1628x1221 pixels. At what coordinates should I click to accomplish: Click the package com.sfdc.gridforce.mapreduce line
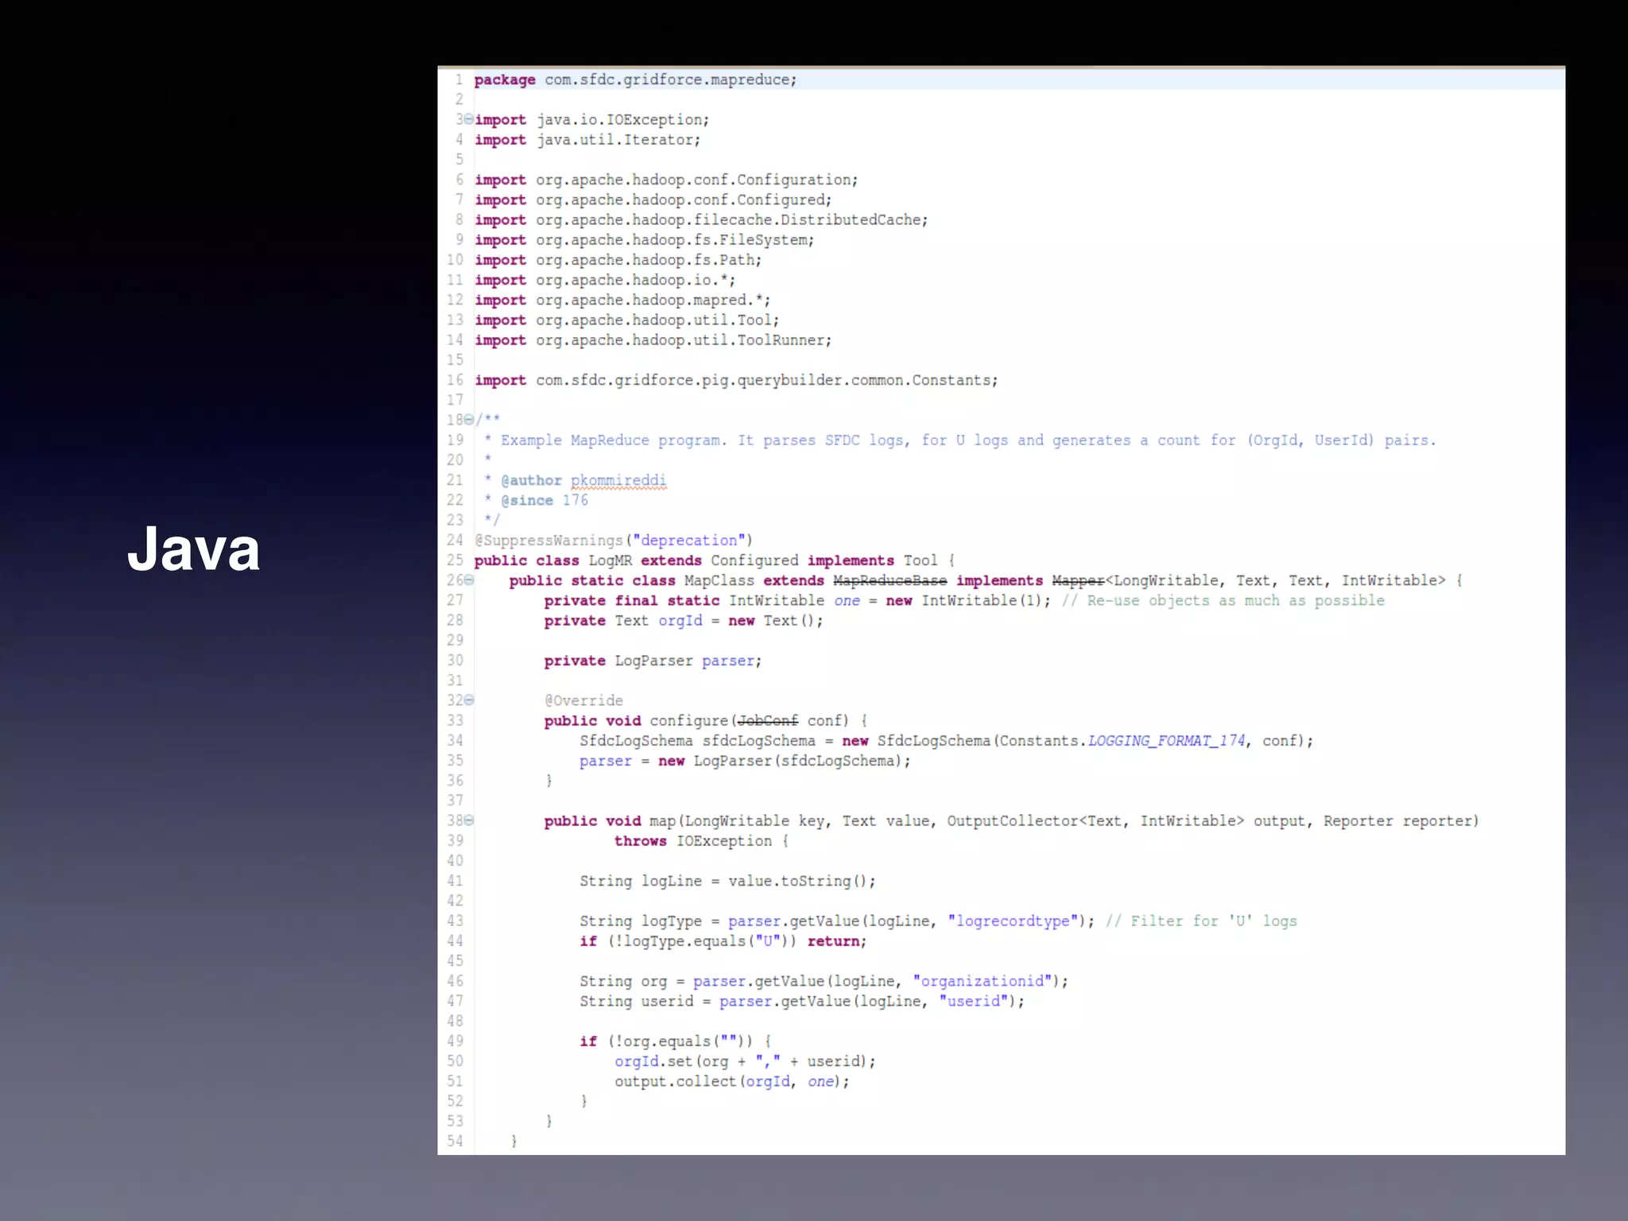[636, 79]
